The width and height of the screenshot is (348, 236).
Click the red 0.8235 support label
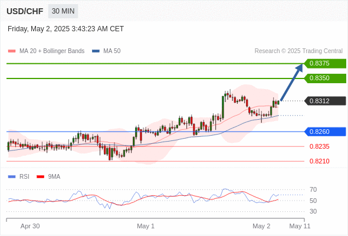pos(319,146)
